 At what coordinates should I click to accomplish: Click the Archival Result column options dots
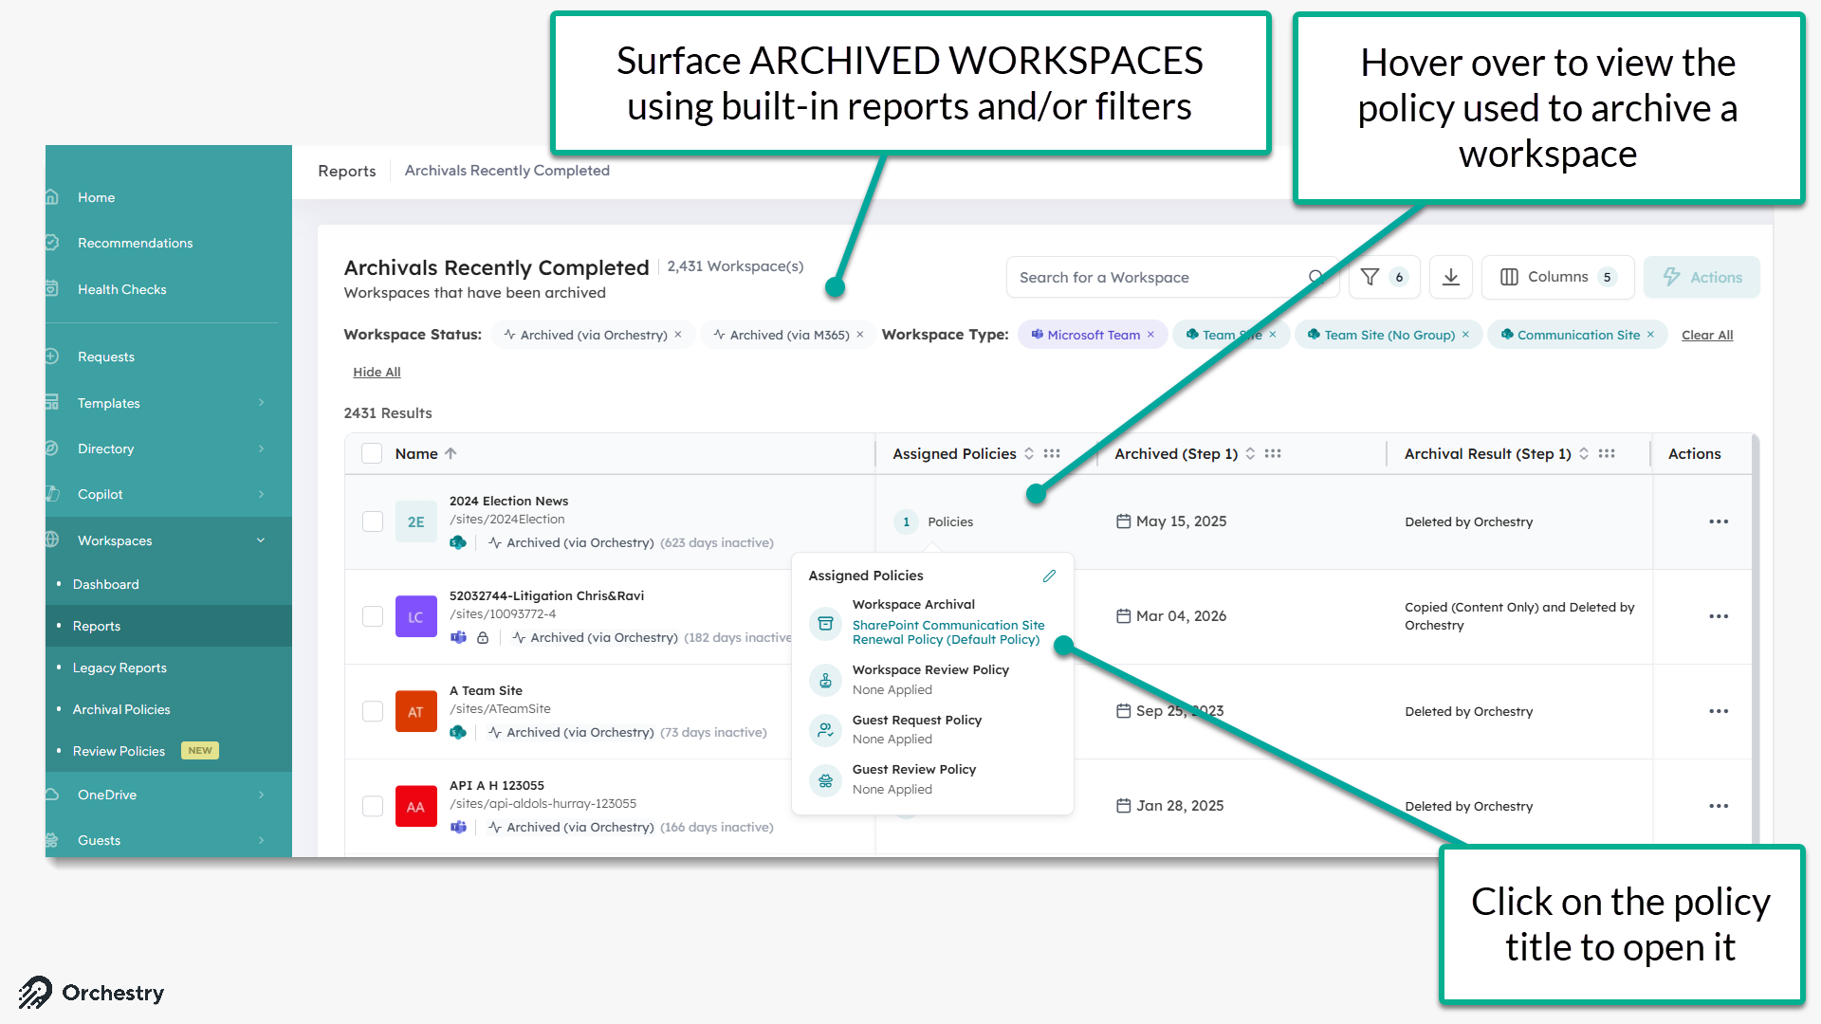pos(1607,454)
